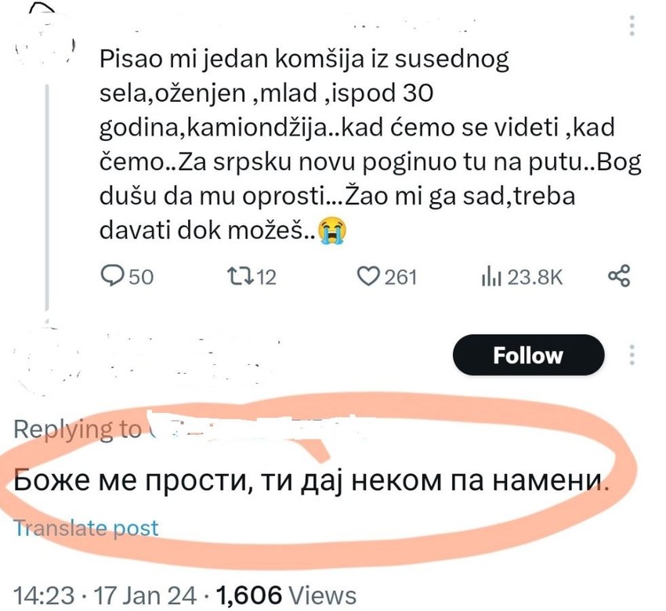Open options from the top tweet's overflow chevron
The image size is (666, 611).
click(x=631, y=23)
